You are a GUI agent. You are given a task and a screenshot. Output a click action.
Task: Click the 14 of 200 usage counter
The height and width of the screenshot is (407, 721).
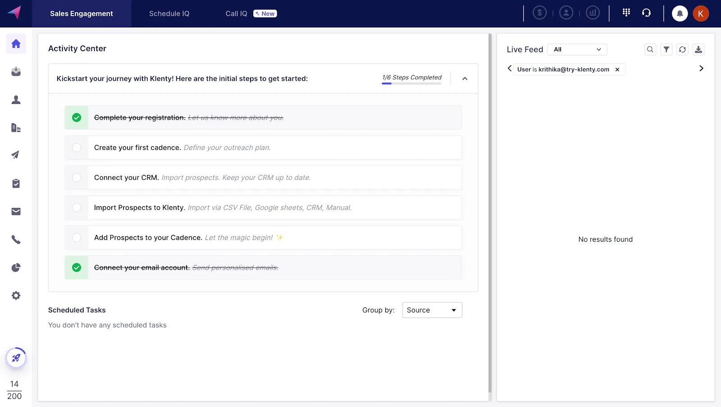pyautogui.click(x=14, y=390)
